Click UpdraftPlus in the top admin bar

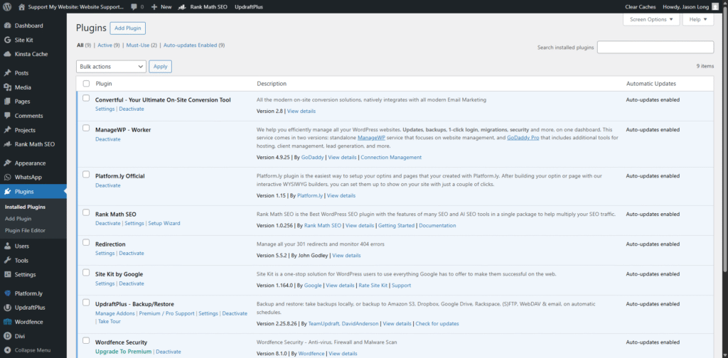tap(249, 7)
